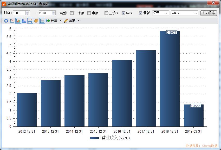Enable the 一季报 checkbox
Screen dimensions: 221x150
tap(72, 13)
